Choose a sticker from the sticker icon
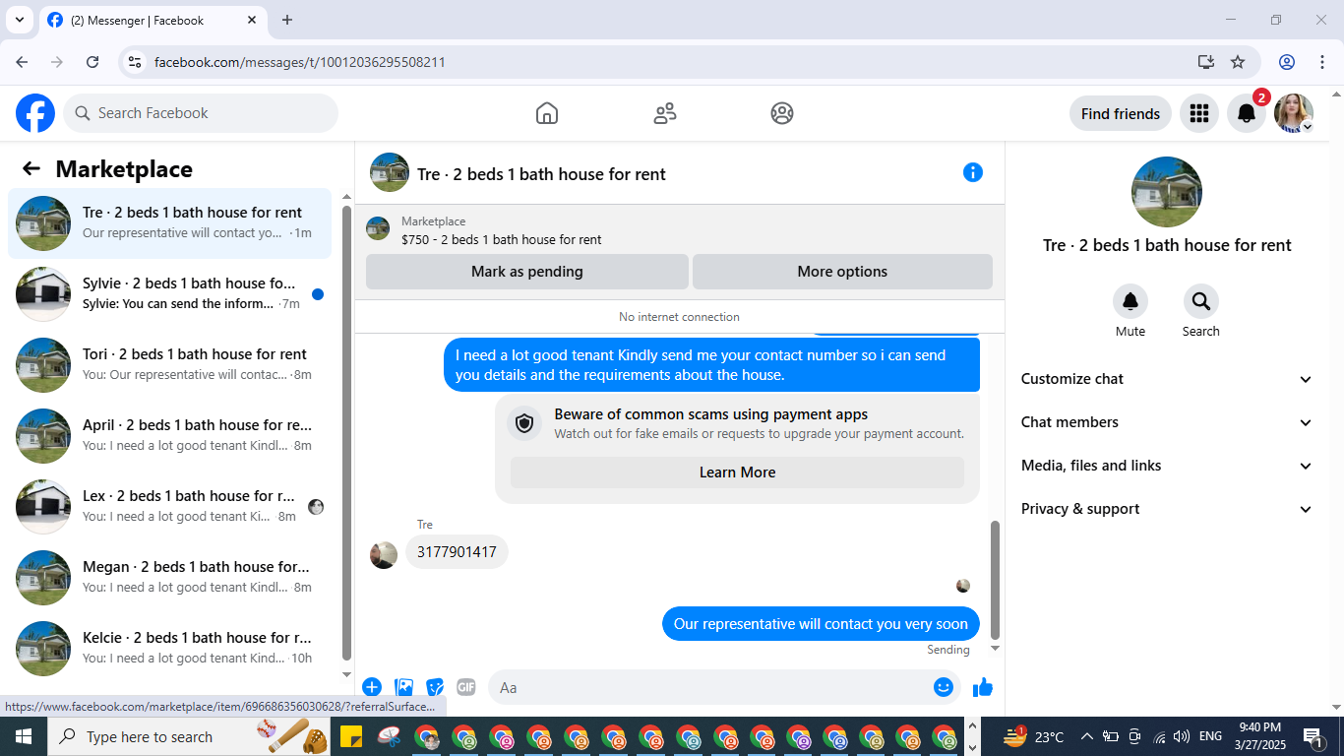This screenshot has height=756, width=1344. coord(435,687)
